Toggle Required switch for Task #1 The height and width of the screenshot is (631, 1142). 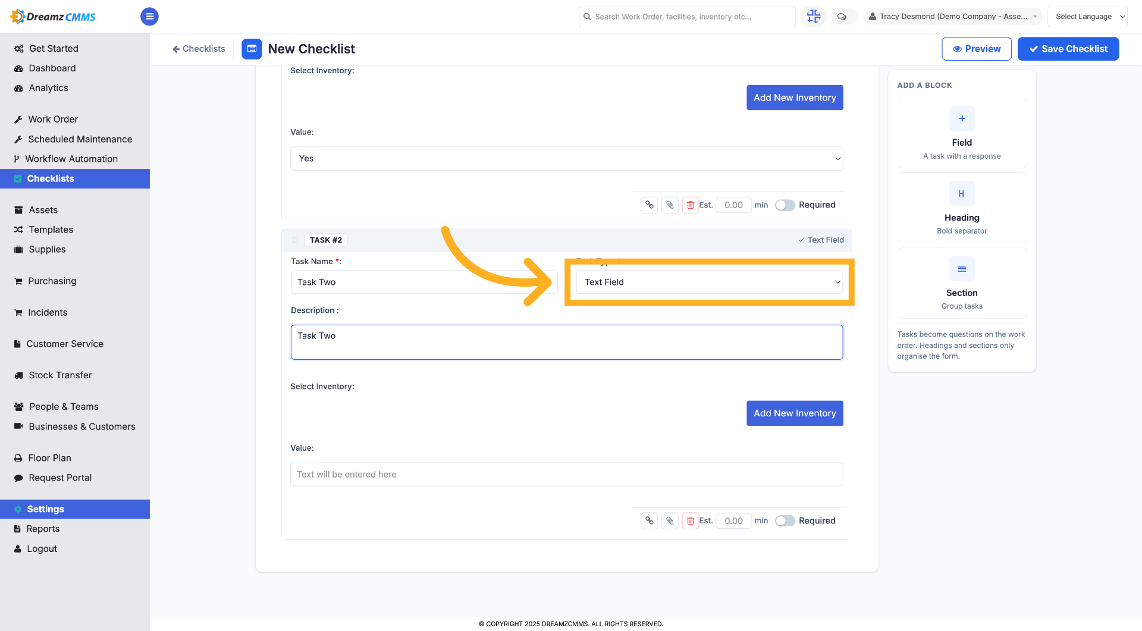click(785, 205)
